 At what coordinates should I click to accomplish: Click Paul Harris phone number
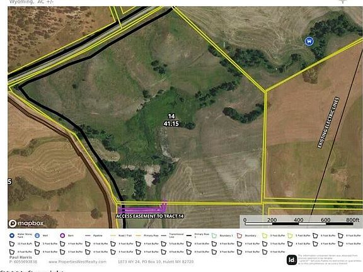pyautogui.click(x=23, y=262)
